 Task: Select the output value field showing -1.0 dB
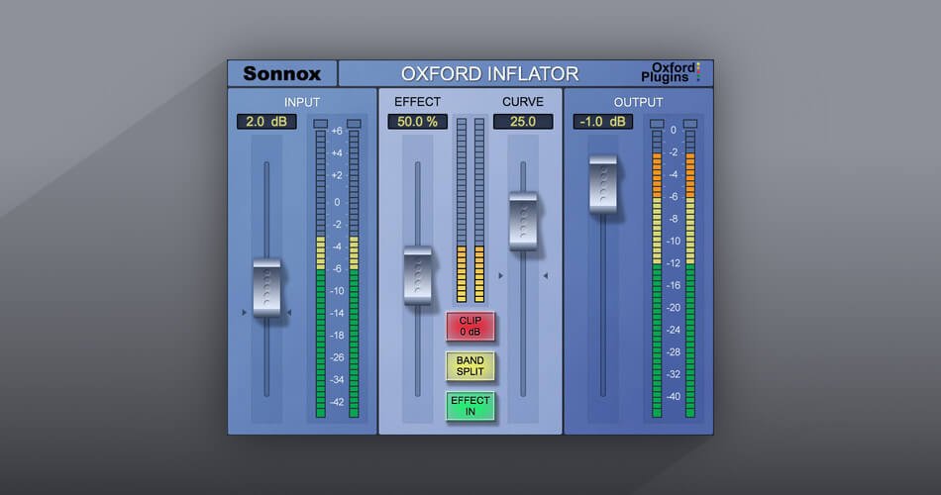coord(603,122)
